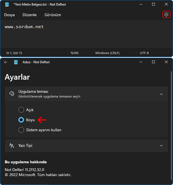Click the 2022 Microsoft copyright line
173x185 pixels.
(38, 175)
